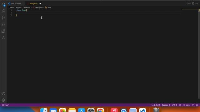Open the Manage gear settings

(3, 100)
